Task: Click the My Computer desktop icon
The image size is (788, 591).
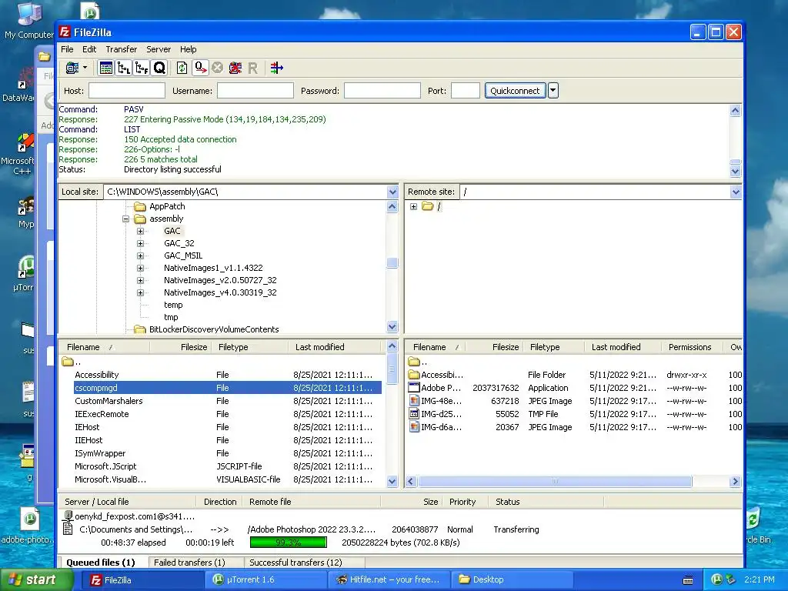Action: (x=28, y=21)
